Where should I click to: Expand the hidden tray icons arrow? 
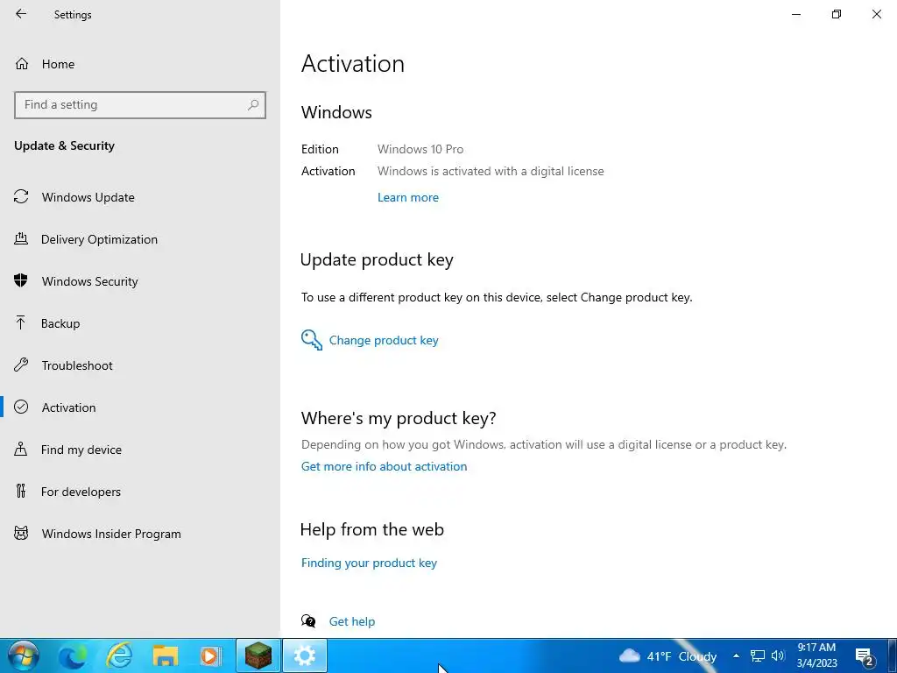coord(736,656)
